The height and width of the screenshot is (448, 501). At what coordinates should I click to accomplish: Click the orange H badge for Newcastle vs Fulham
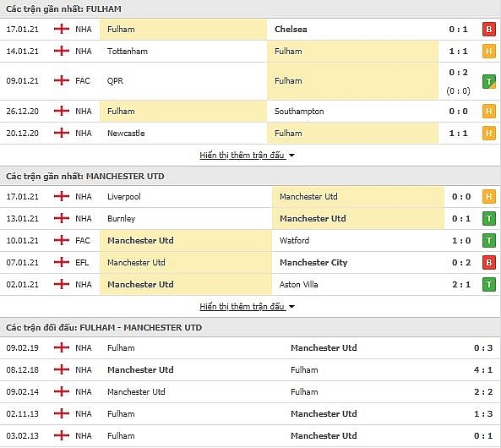pyautogui.click(x=489, y=133)
